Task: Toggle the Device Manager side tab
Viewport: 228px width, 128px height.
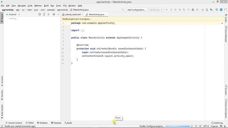Action: (x=226, y=34)
